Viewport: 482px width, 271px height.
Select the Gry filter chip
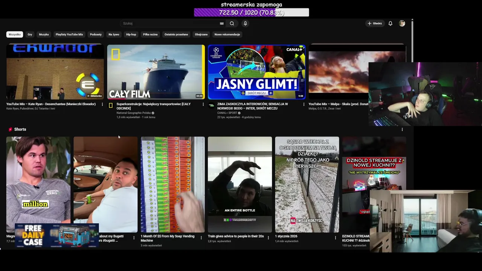[x=30, y=34]
